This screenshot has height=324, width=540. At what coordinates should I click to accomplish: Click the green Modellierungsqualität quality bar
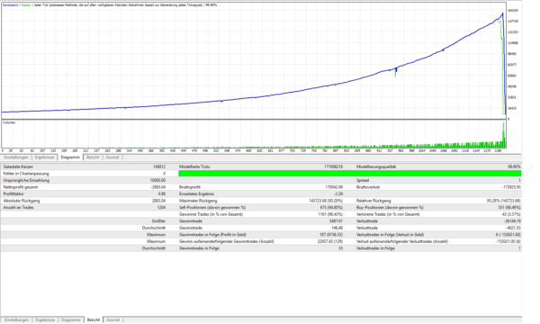click(x=349, y=174)
